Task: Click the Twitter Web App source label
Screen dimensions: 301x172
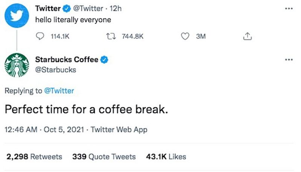Action: coord(119,129)
